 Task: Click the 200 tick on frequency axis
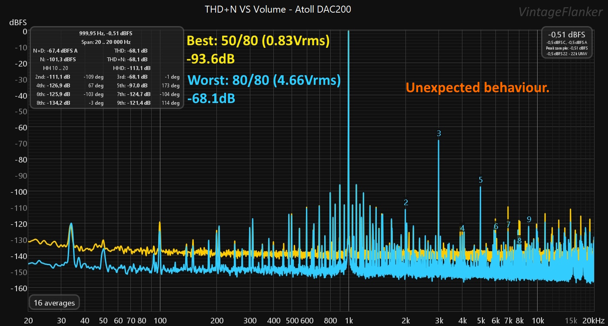217,320
